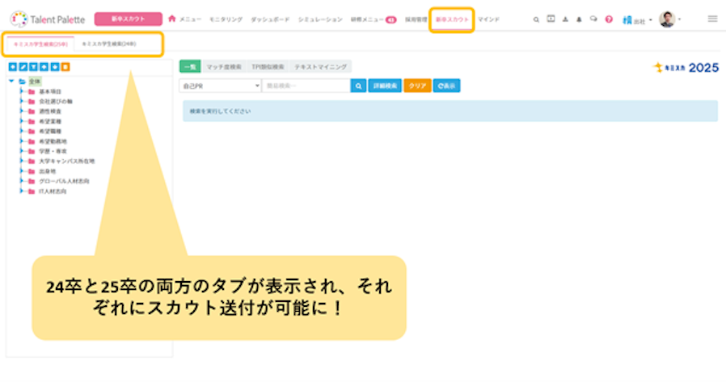
Task: Expand the 希望勤務地 folder
Action: click(21, 141)
